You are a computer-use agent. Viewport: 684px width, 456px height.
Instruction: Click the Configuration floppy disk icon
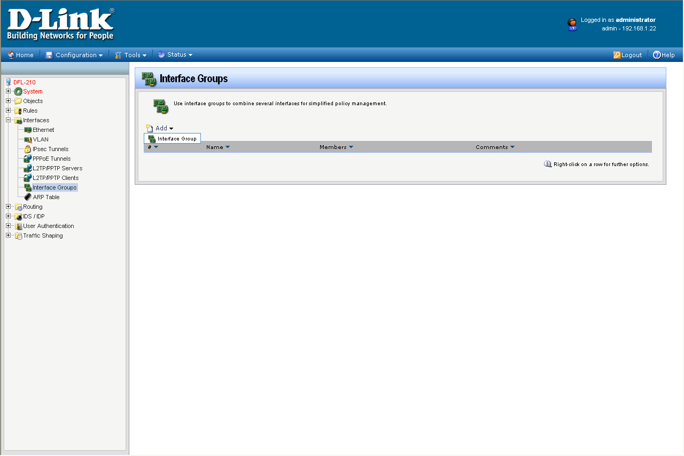[x=49, y=55]
